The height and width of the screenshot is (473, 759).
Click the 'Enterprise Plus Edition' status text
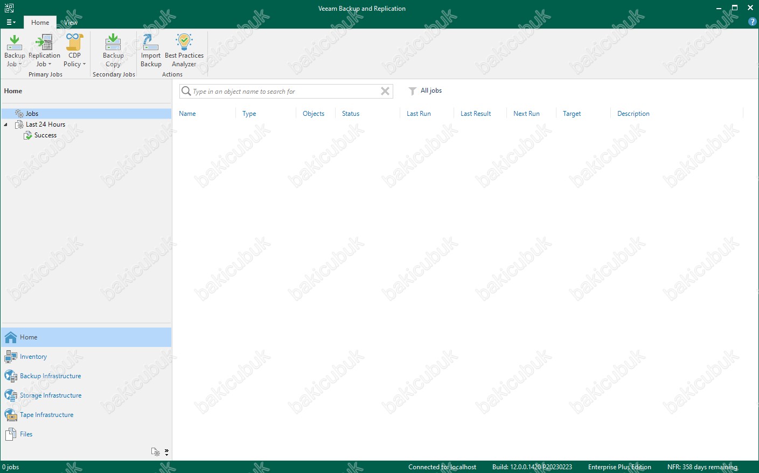pyautogui.click(x=619, y=467)
